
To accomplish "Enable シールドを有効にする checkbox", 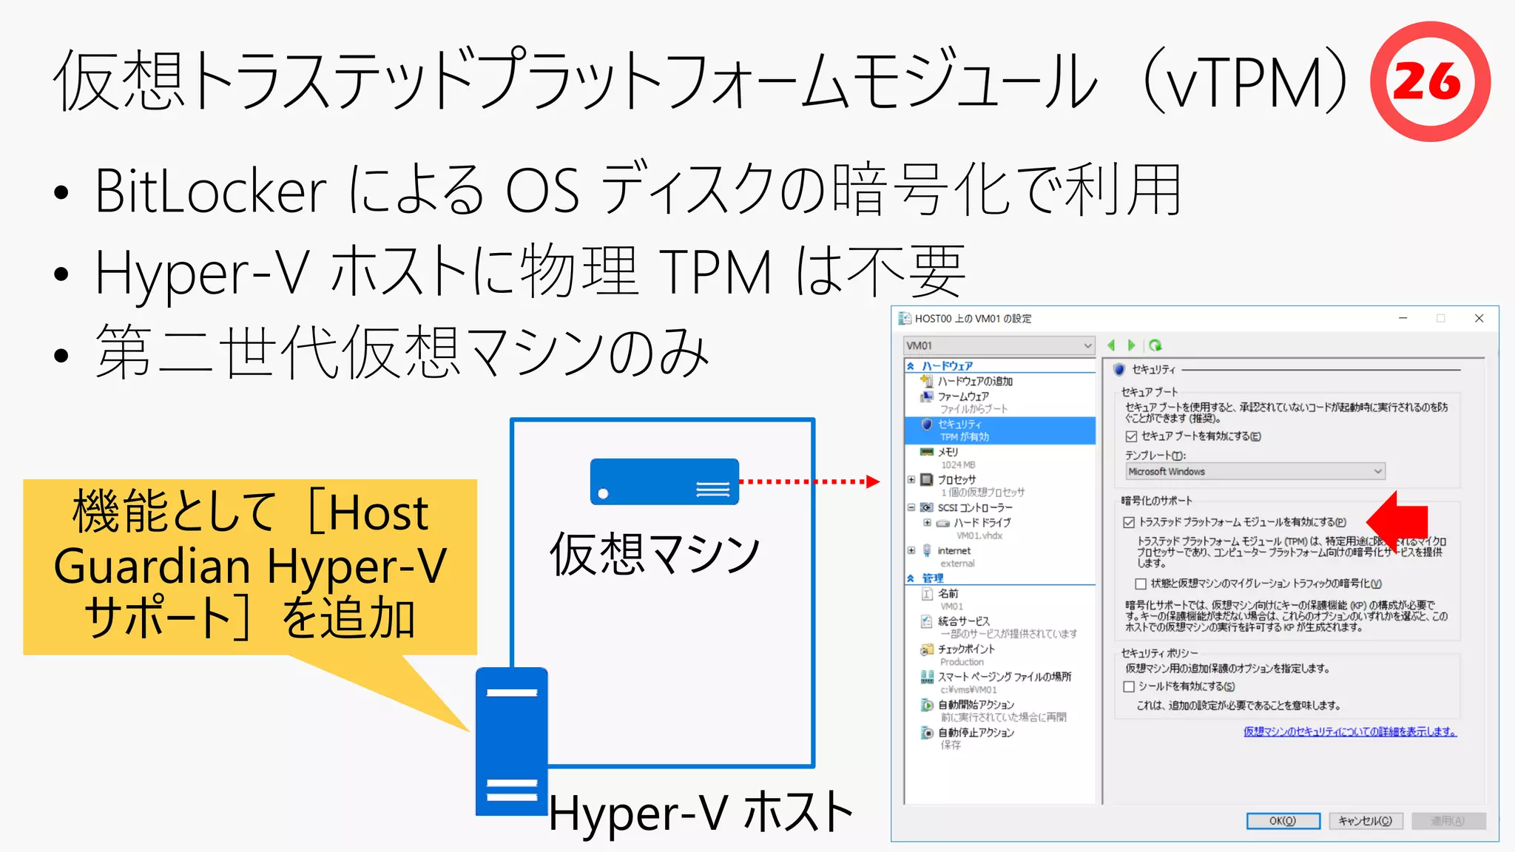I will click(x=1129, y=686).
